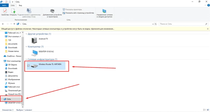Dismiss the yellow notification bar
Viewport: 210px width, 112px height.
tap(208, 29)
